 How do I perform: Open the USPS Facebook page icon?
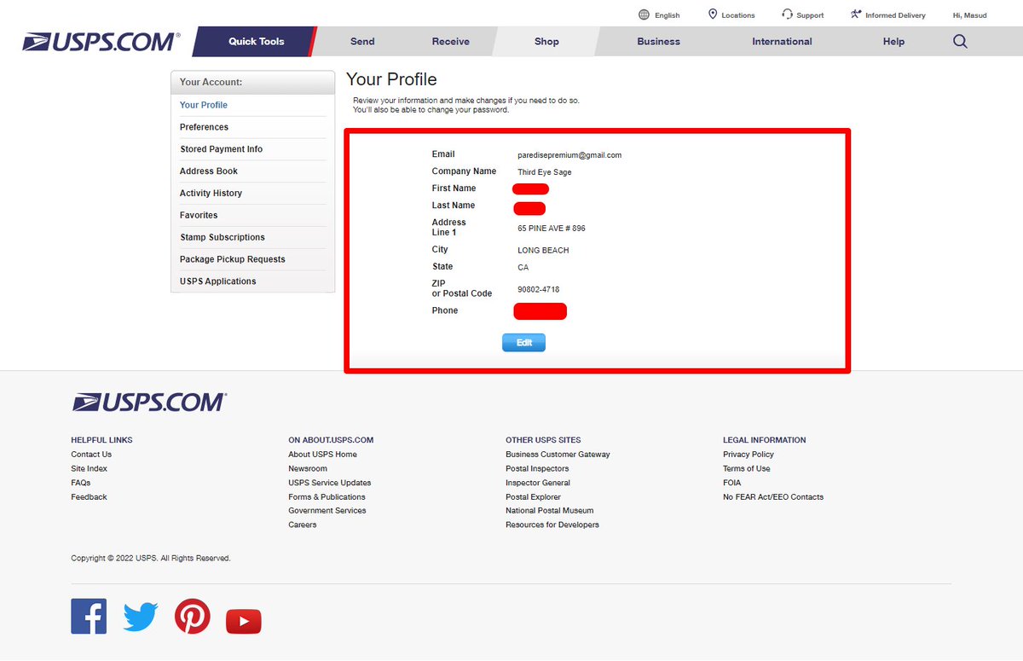click(89, 616)
